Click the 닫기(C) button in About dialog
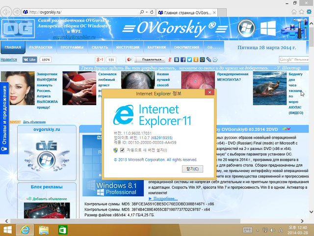The height and width of the screenshot is (236, 314). point(192,169)
